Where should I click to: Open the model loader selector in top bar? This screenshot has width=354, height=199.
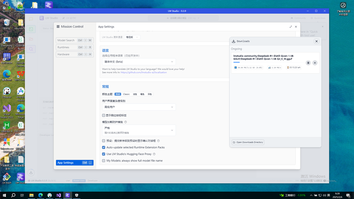pyautogui.click(x=183, y=18)
